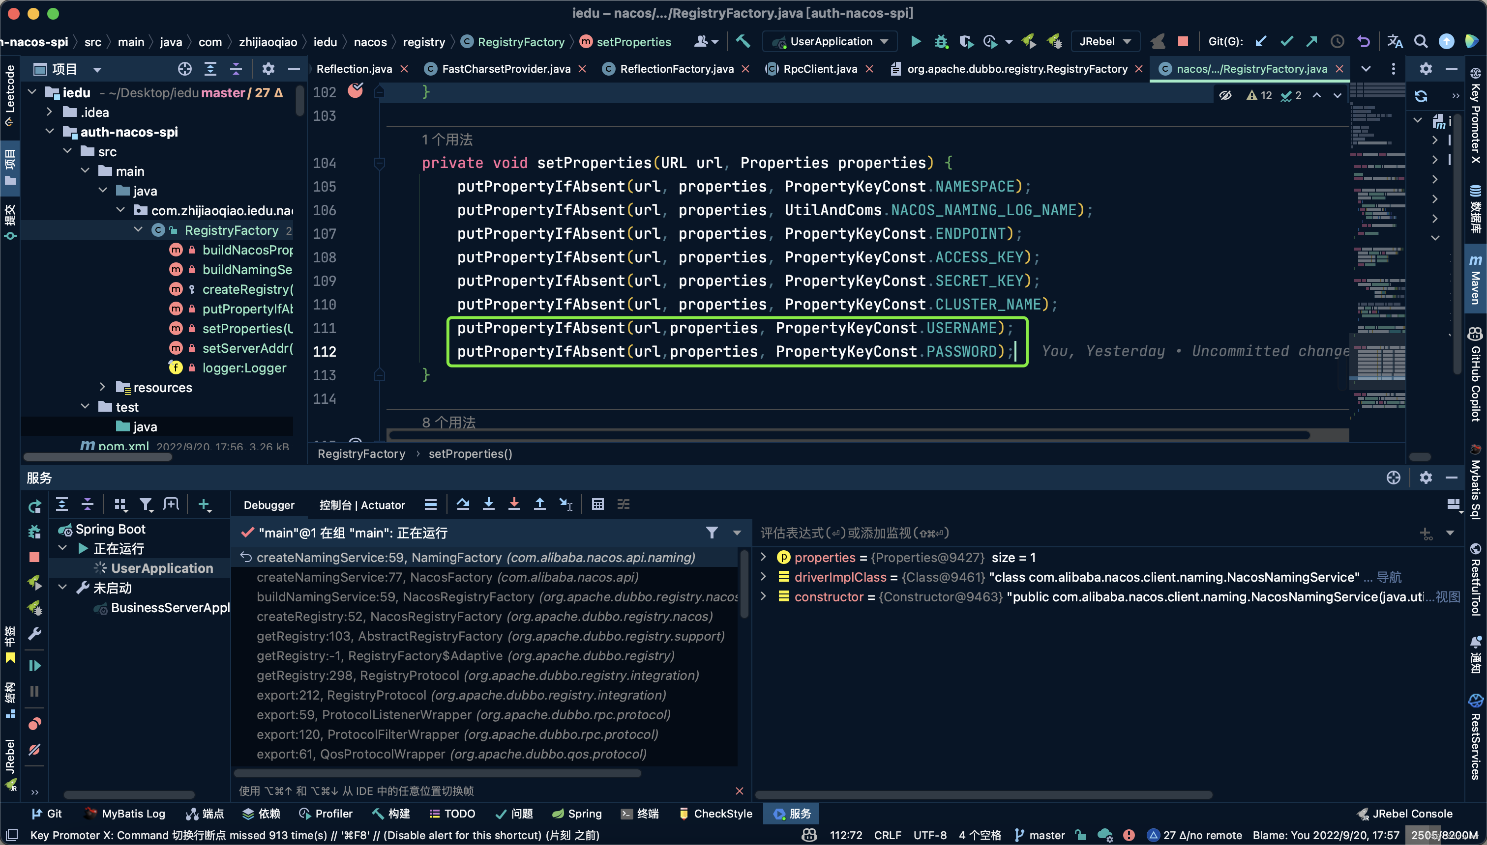Click the Evaluate Expression calculator icon
This screenshot has width=1487, height=845.
pyautogui.click(x=598, y=505)
